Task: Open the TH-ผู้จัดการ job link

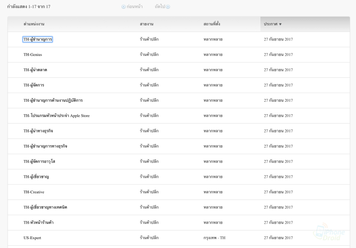Action: (34, 85)
